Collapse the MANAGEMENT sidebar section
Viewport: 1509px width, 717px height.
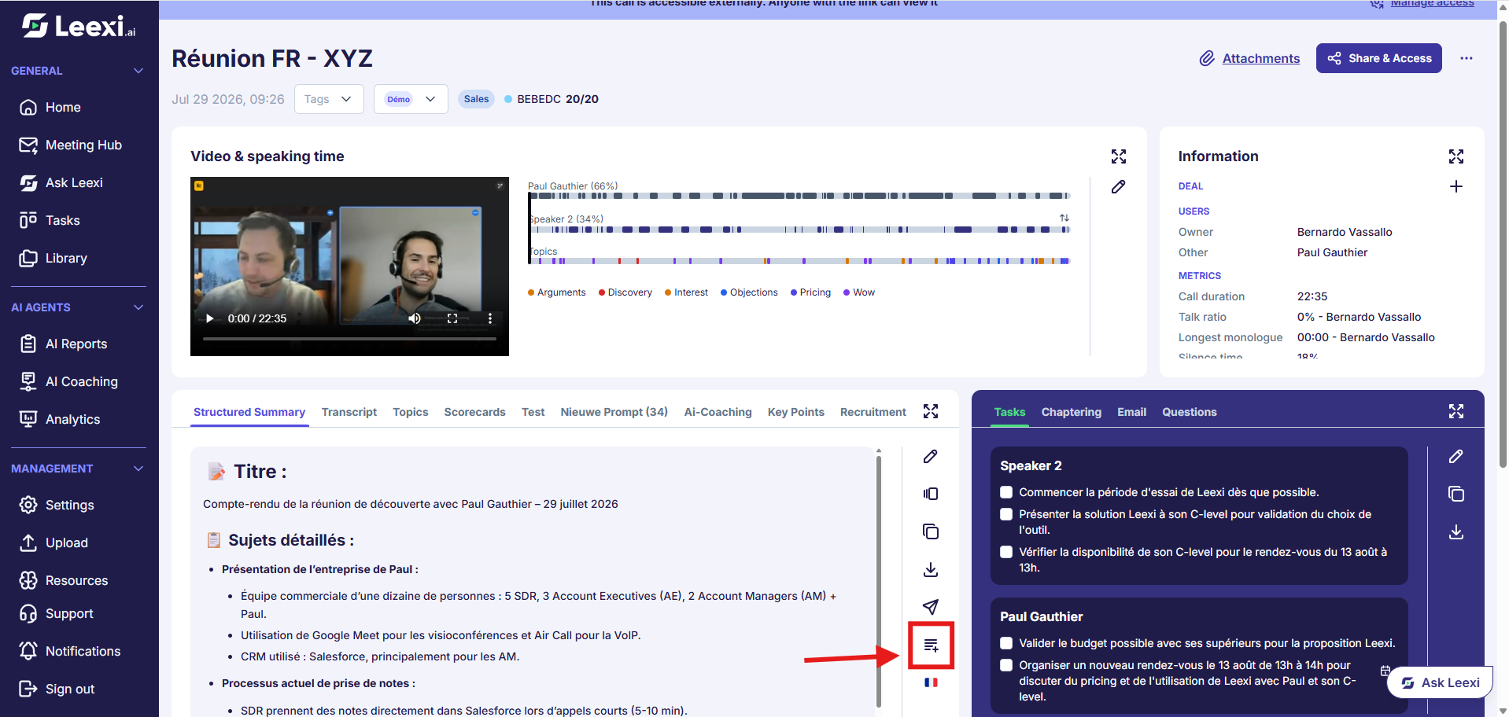pyautogui.click(x=138, y=469)
